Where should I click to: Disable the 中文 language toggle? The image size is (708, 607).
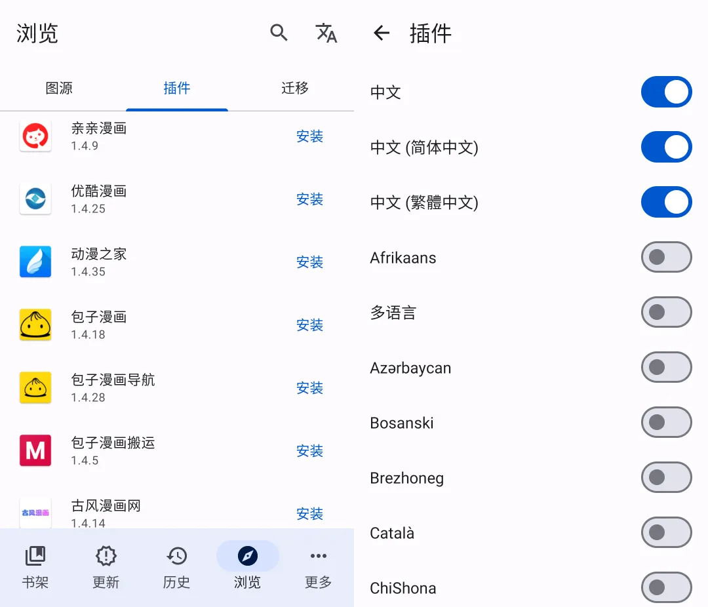coord(667,92)
